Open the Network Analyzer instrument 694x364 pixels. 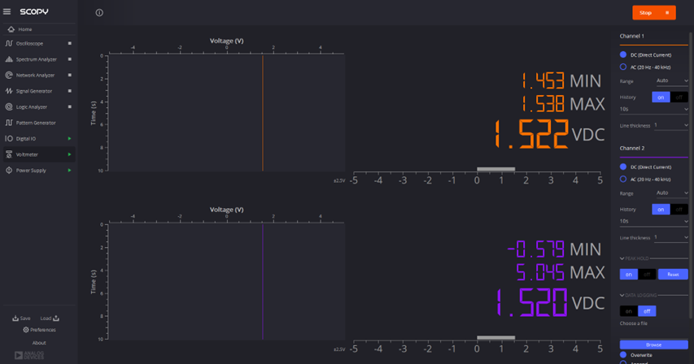36,75
